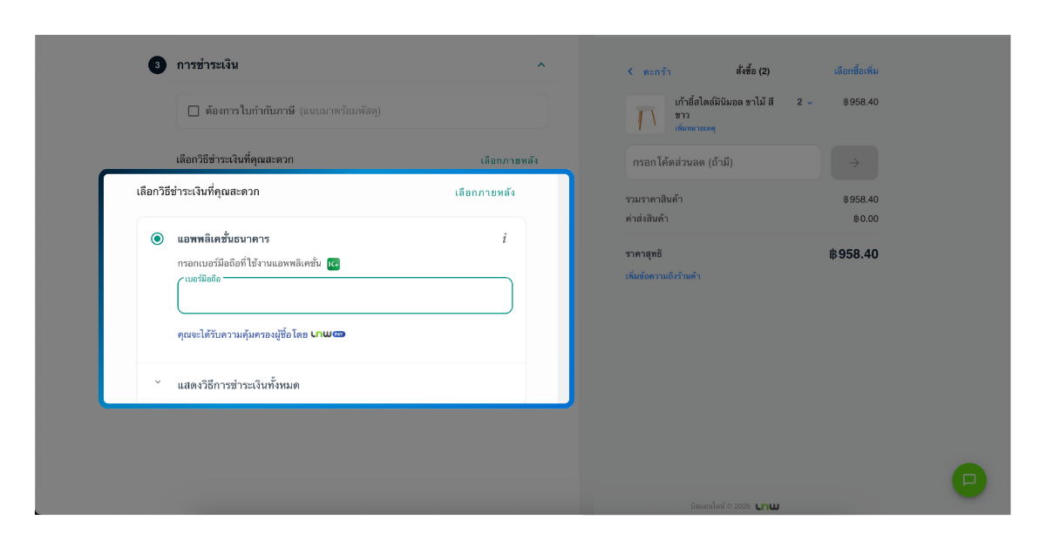
Task: Click the green chat bubble icon
Action: click(x=968, y=480)
